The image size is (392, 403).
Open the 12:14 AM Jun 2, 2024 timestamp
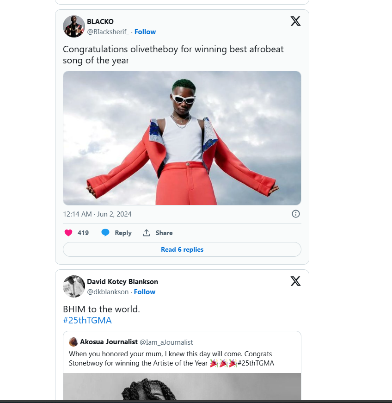pyautogui.click(x=97, y=214)
